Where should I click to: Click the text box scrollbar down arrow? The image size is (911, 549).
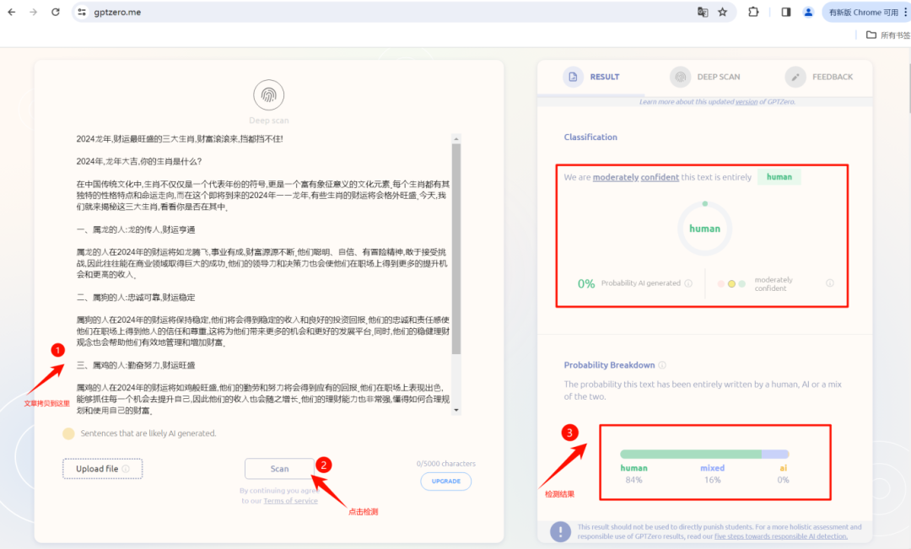pos(456,410)
